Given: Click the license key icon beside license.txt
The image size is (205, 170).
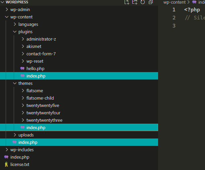Looking at the screenshot, I should tap(6, 164).
